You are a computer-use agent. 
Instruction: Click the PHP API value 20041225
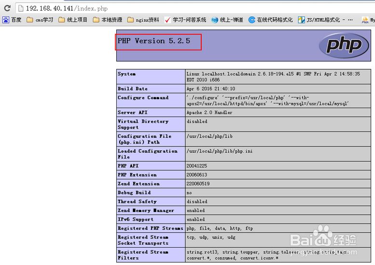(x=196, y=166)
